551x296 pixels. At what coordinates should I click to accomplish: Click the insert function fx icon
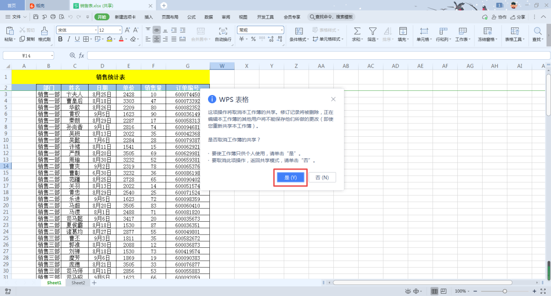[82, 55]
